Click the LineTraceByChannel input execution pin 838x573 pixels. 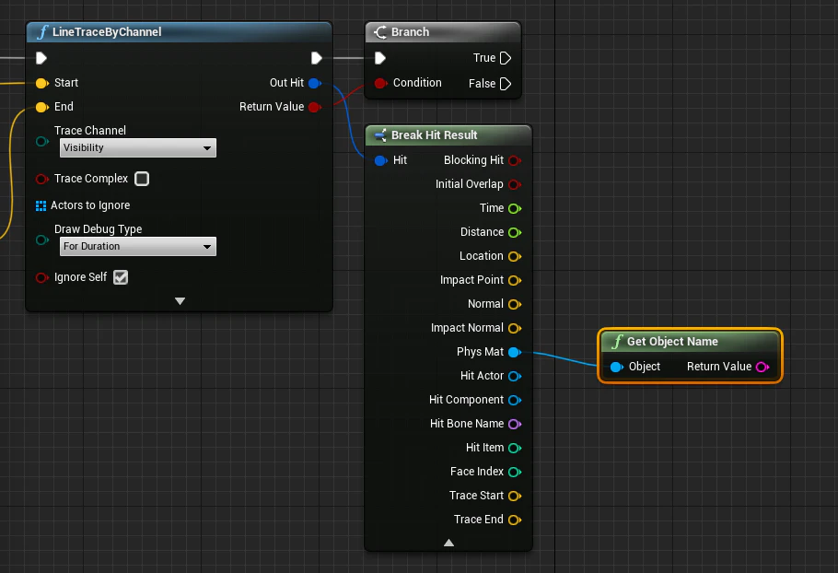tap(41, 58)
